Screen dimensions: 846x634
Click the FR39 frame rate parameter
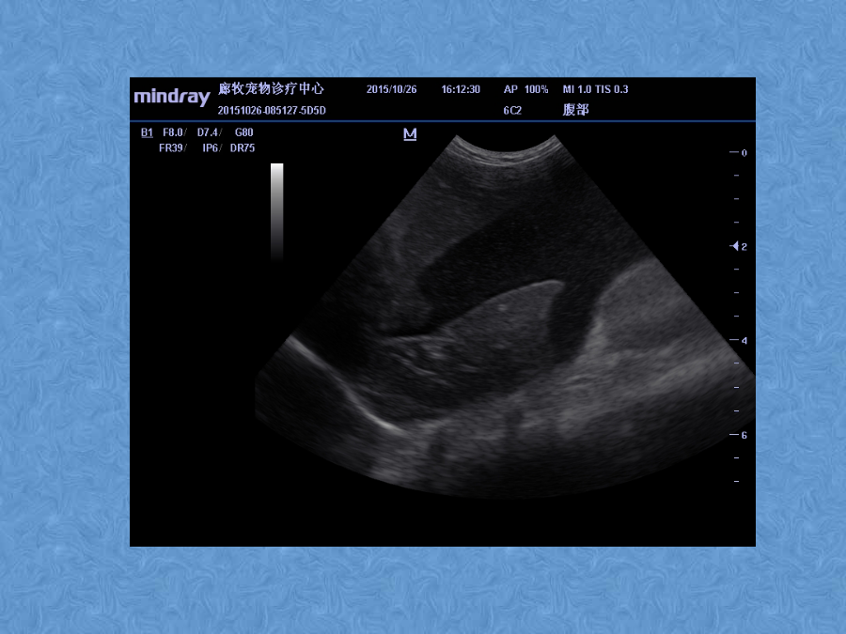pyautogui.click(x=171, y=147)
